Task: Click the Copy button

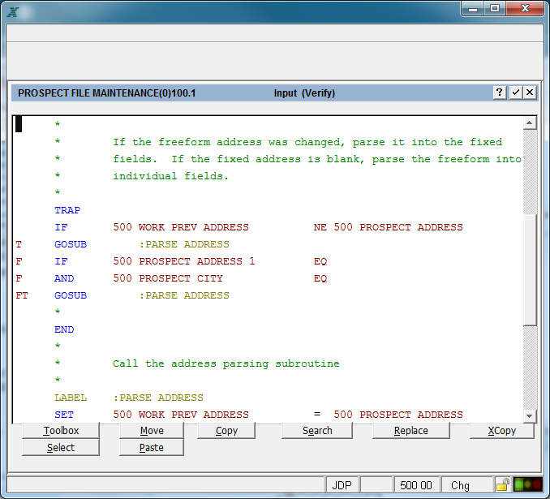Action: tap(226, 431)
